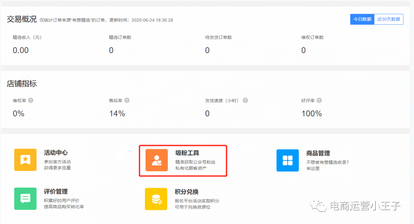The width and height of the screenshot is (414, 224).
Task: Switch to 今日数据 tab
Action: coord(362,19)
